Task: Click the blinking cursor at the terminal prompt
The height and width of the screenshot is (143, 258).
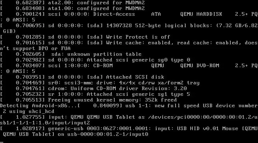Action: point(2,142)
